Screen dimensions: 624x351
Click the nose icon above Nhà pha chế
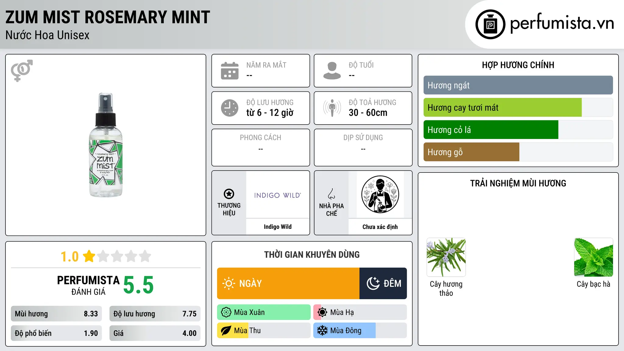click(x=331, y=194)
